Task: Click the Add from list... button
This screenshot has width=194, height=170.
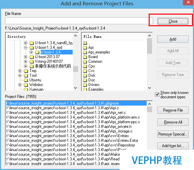Action: (173, 146)
